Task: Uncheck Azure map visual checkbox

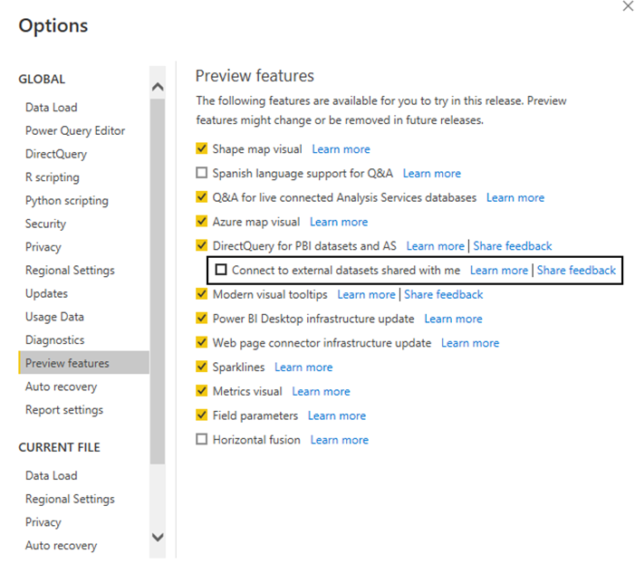Action: point(202,222)
